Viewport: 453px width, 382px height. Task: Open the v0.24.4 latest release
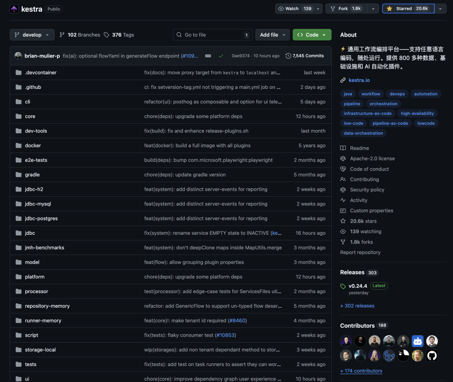(x=358, y=286)
